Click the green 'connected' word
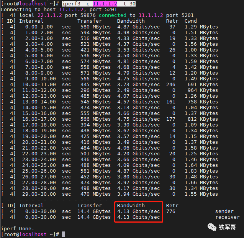The height and width of the screenshot is (238, 244). [113, 15]
